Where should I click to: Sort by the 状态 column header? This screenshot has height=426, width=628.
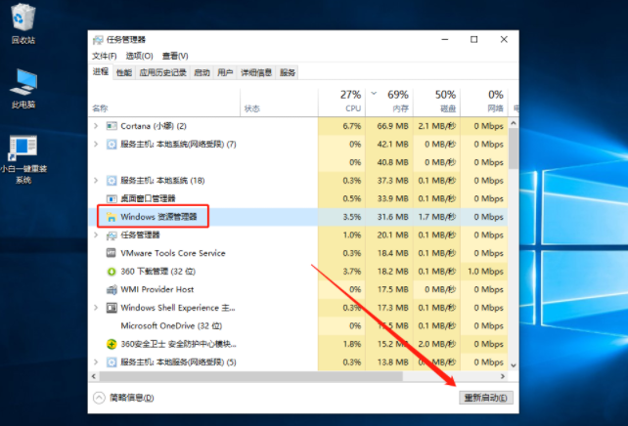279,103
